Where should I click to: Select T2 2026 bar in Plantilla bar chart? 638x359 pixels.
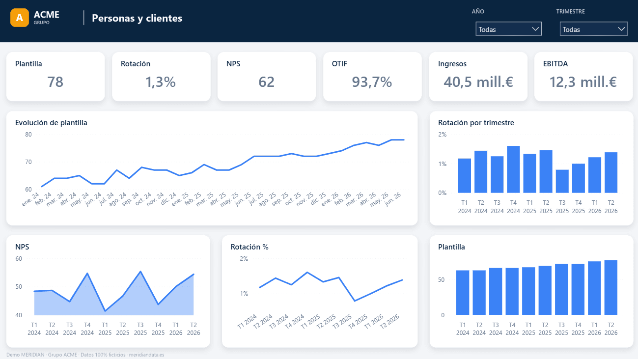[610, 287]
